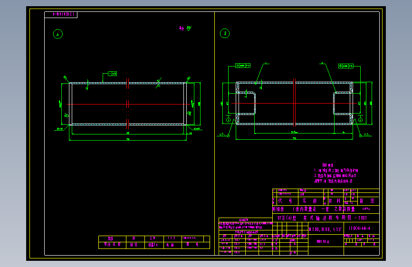Select right datum circle symbol in view B
The image size is (412, 267).
(x=360, y=120)
